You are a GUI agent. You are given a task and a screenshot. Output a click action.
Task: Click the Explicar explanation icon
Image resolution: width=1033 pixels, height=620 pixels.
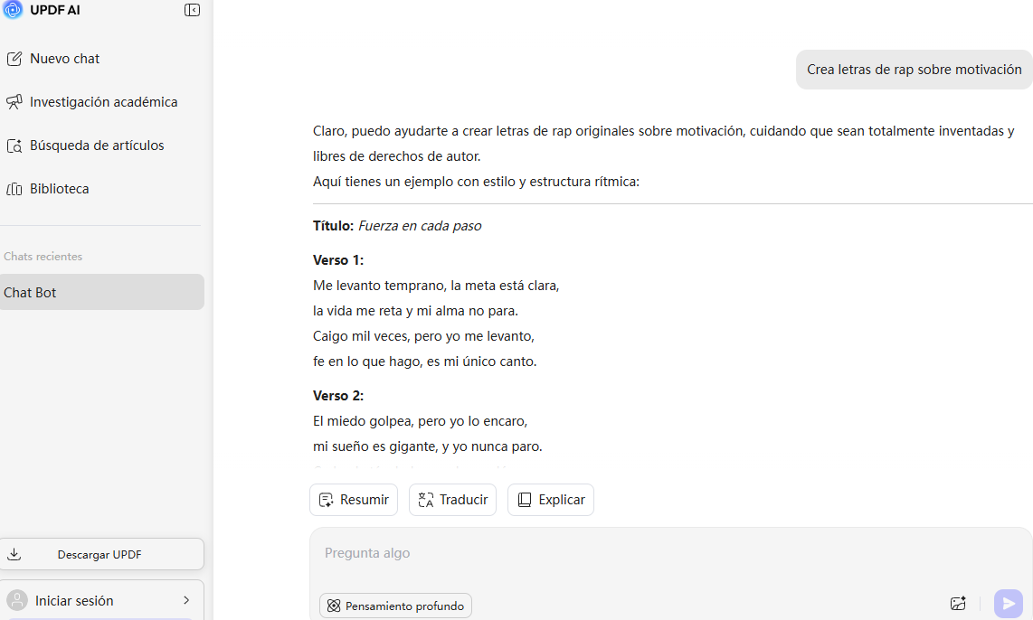tap(523, 499)
